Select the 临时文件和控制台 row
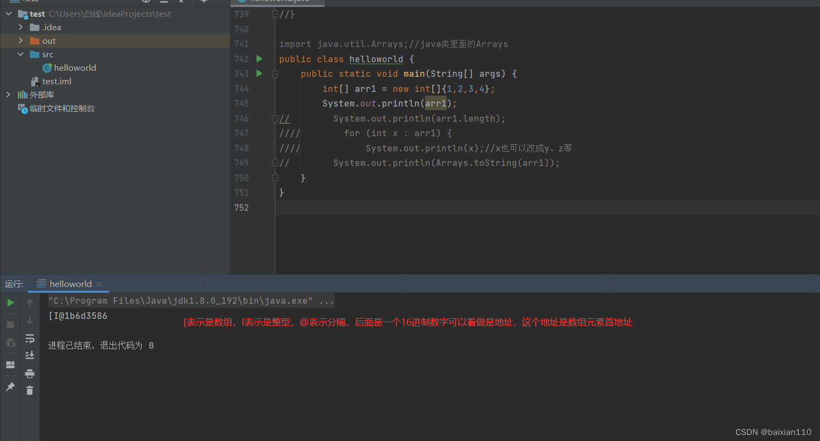The image size is (820, 441). 115,108
